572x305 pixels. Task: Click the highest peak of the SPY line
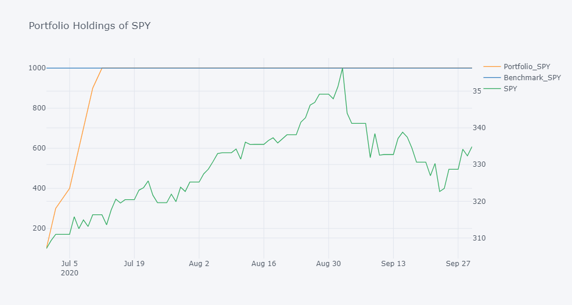pyautogui.click(x=343, y=69)
